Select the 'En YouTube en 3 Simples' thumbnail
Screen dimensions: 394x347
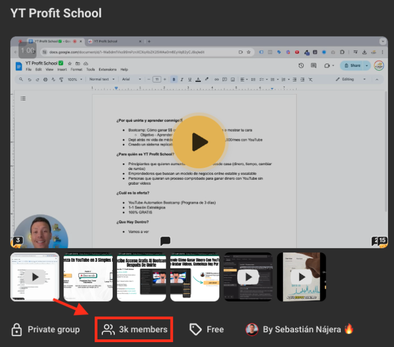[88, 277]
